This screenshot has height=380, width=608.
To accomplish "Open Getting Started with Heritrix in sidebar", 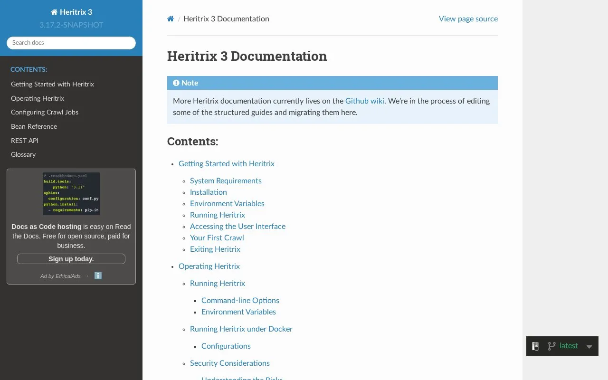I will [52, 84].
